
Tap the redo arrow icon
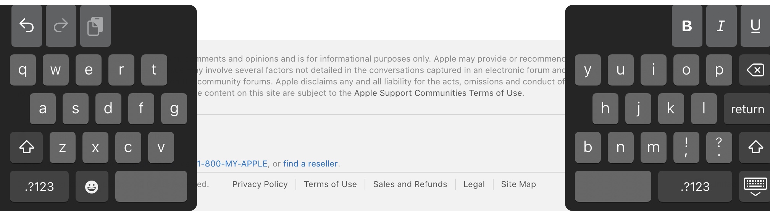(61, 26)
